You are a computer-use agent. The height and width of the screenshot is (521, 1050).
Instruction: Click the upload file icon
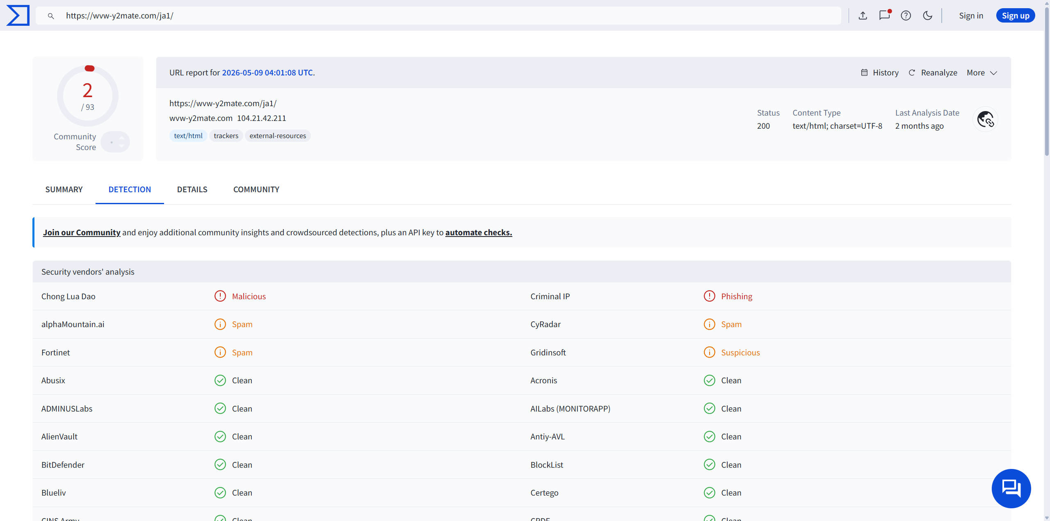tap(863, 16)
